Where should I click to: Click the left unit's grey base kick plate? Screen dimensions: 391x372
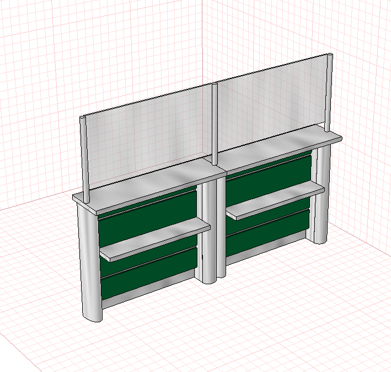tap(149, 289)
